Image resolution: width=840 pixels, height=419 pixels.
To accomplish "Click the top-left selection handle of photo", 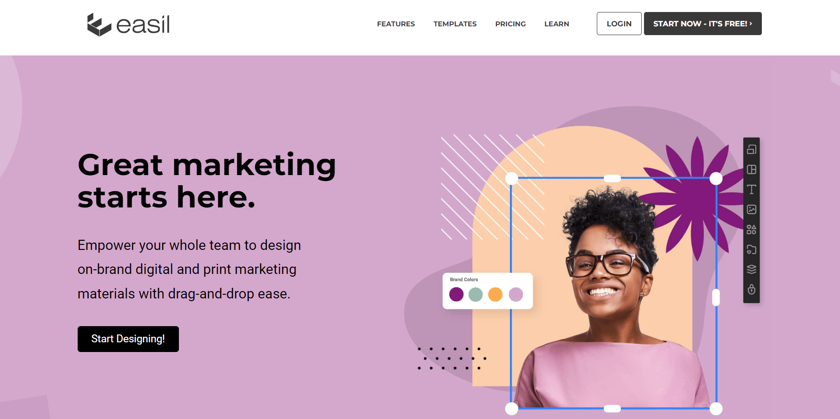I will point(511,178).
